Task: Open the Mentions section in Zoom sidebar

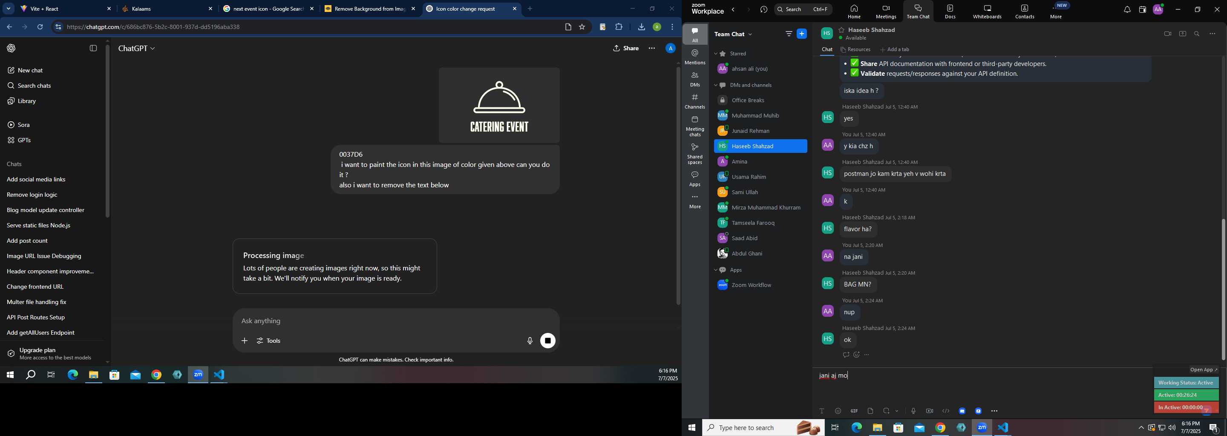Action: [x=695, y=57]
